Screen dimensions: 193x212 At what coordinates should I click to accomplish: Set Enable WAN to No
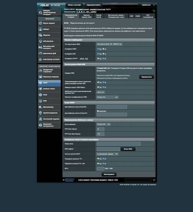[x=103, y=49]
